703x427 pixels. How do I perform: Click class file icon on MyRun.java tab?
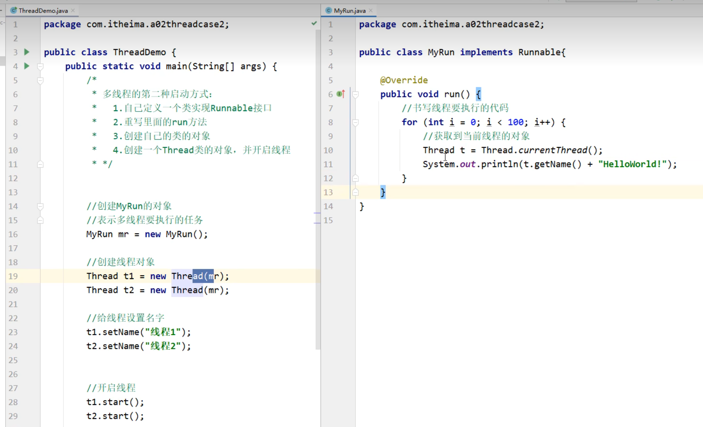click(329, 10)
